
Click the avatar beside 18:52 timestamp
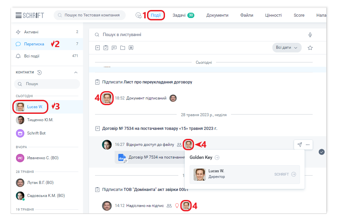pos(107,98)
